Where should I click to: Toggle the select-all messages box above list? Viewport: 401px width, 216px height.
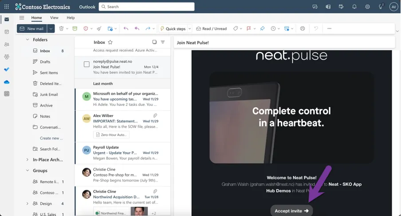(154, 42)
